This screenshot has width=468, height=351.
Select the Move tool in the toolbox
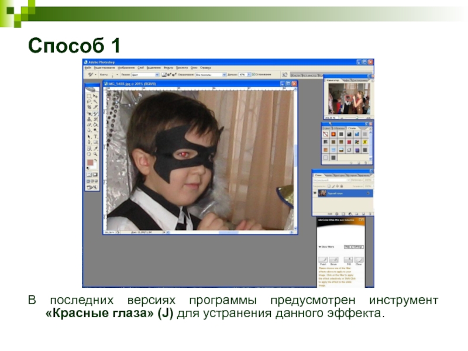coord(95,96)
